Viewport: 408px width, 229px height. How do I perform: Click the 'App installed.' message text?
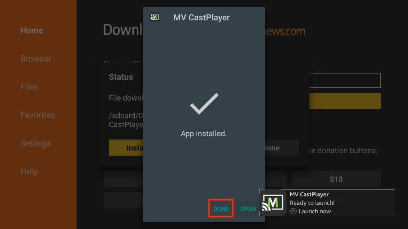[204, 134]
